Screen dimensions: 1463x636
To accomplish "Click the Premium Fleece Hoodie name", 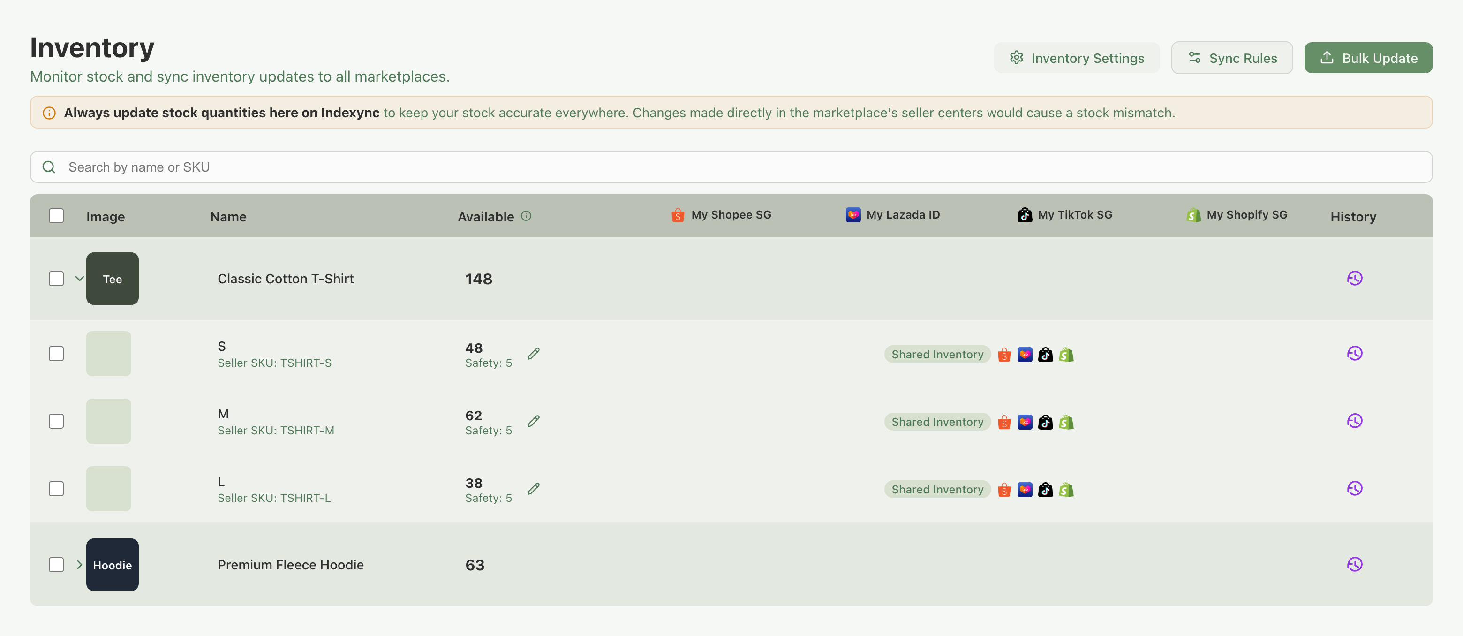I will tap(291, 565).
